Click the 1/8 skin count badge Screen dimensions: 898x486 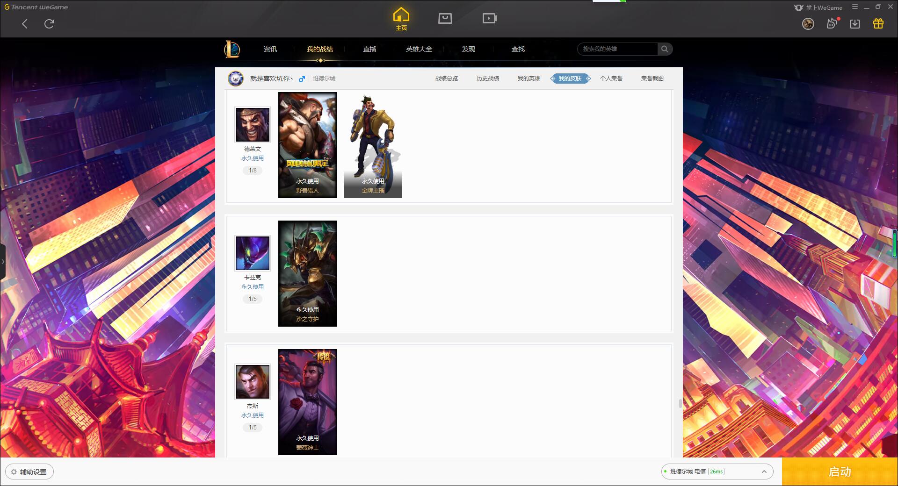click(x=253, y=171)
